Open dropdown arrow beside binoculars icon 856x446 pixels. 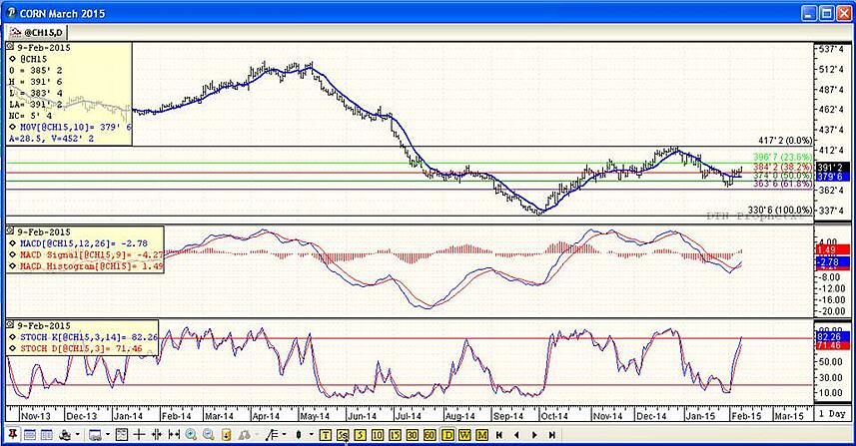(256, 435)
